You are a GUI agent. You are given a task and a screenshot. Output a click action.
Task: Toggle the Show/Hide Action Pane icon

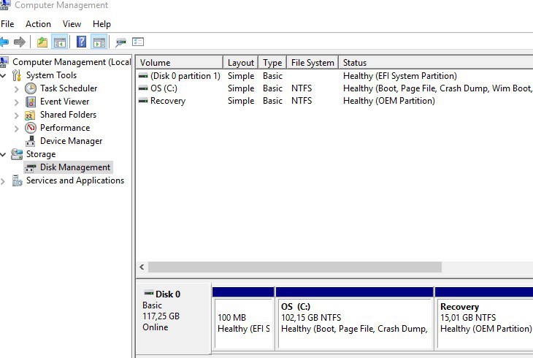(99, 42)
